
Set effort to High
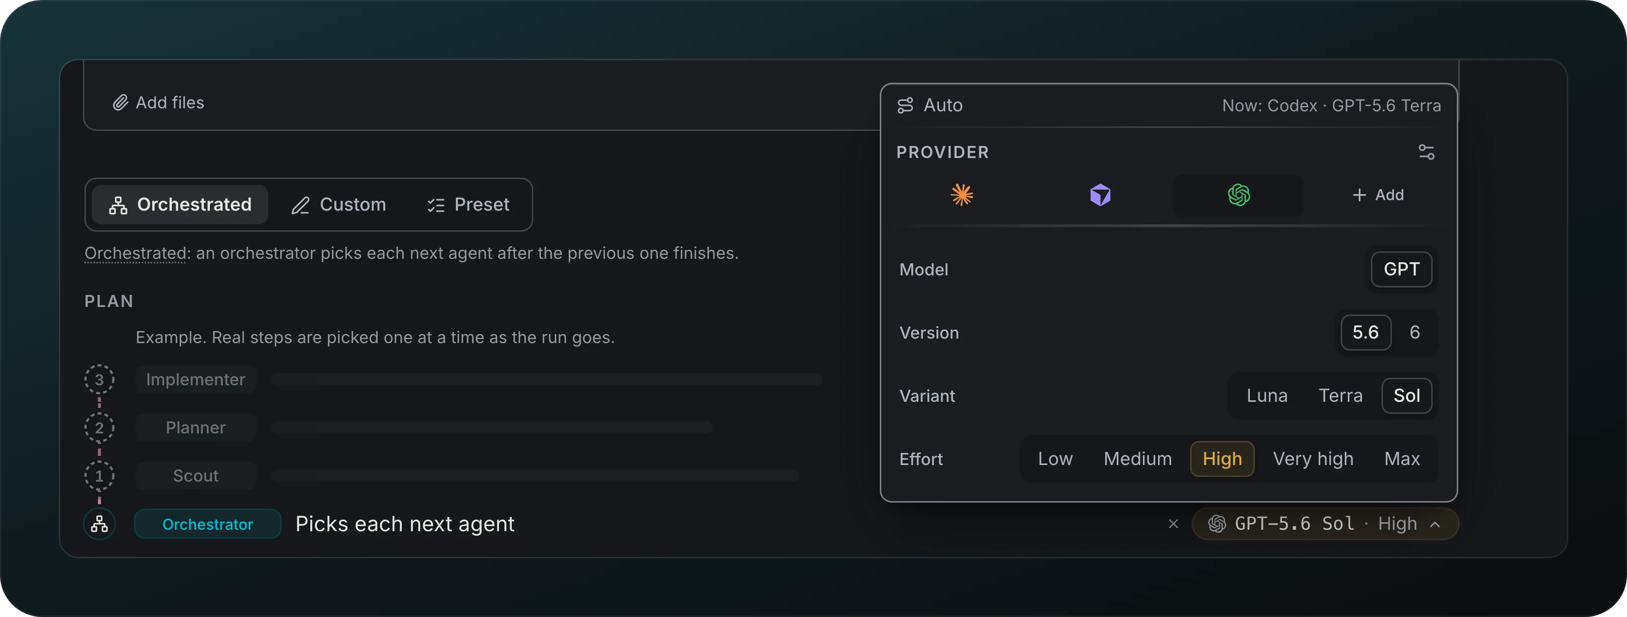point(1222,458)
